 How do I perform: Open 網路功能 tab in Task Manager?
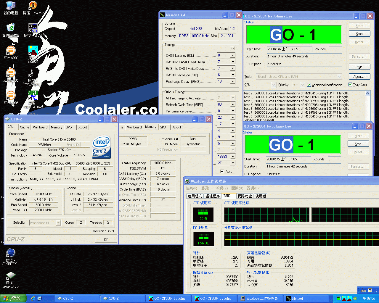click(245, 196)
